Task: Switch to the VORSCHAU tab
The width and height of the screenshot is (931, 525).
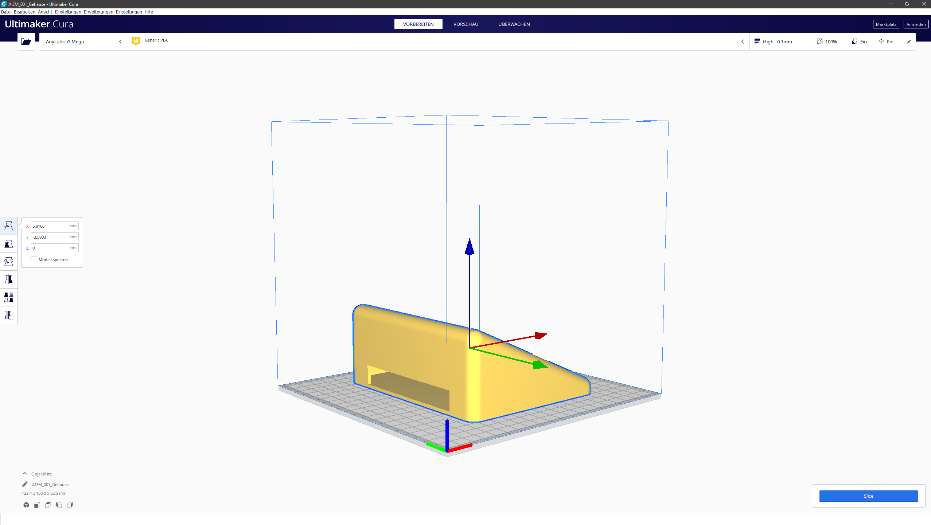Action: (x=465, y=24)
